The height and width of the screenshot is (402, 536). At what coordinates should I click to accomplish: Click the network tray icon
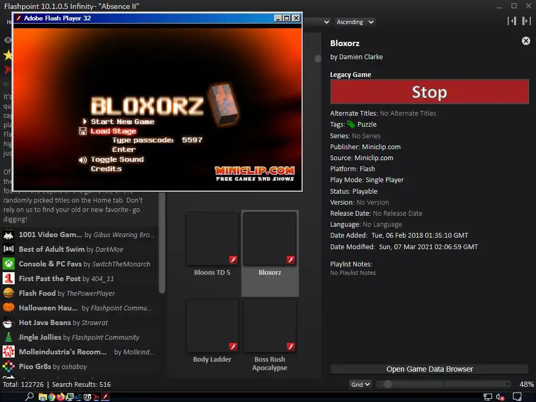pyautogui.click(x=487, y=397)
